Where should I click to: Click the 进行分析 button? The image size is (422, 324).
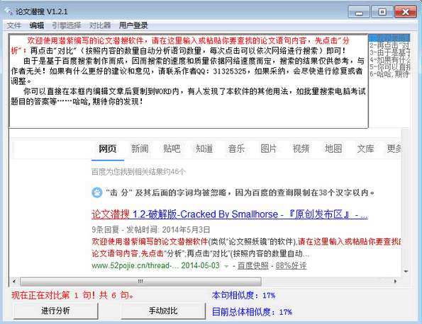click(55, 311)
